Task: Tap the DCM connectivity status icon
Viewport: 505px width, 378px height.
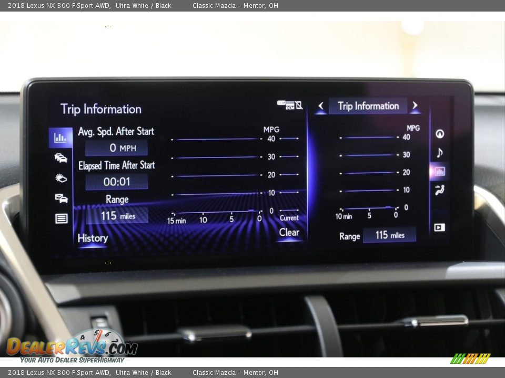Action: tap(290, 105)
